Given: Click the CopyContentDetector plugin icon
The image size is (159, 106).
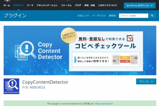Looking at the screenshot, I should click(x=11, y=86).
